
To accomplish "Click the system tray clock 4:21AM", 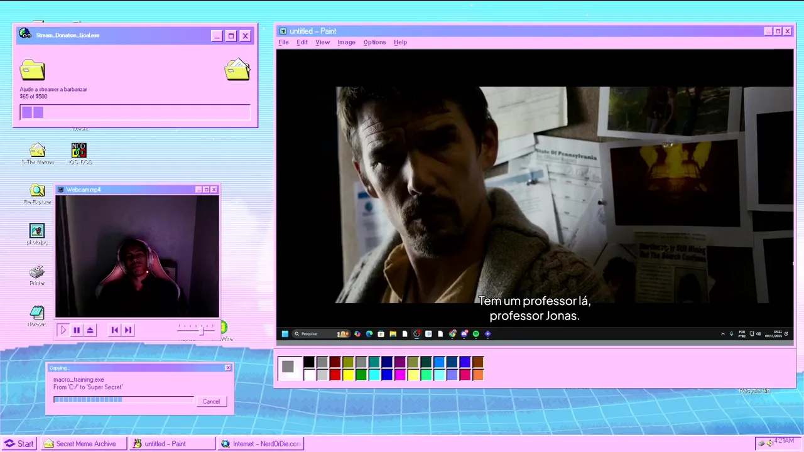I will [785, 441].
